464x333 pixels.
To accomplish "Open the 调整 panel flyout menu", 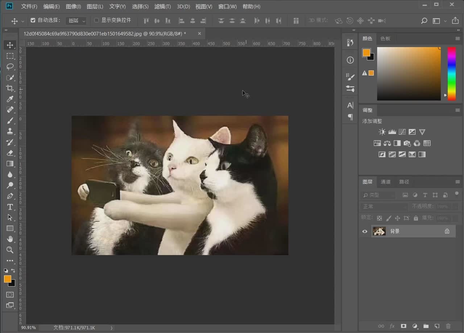I will (x=457, y=110).
